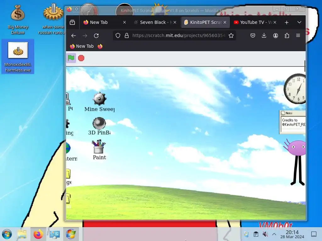322x241 pixels.
Task: Show site security info via padlock icon
Action: coord(127,36)
